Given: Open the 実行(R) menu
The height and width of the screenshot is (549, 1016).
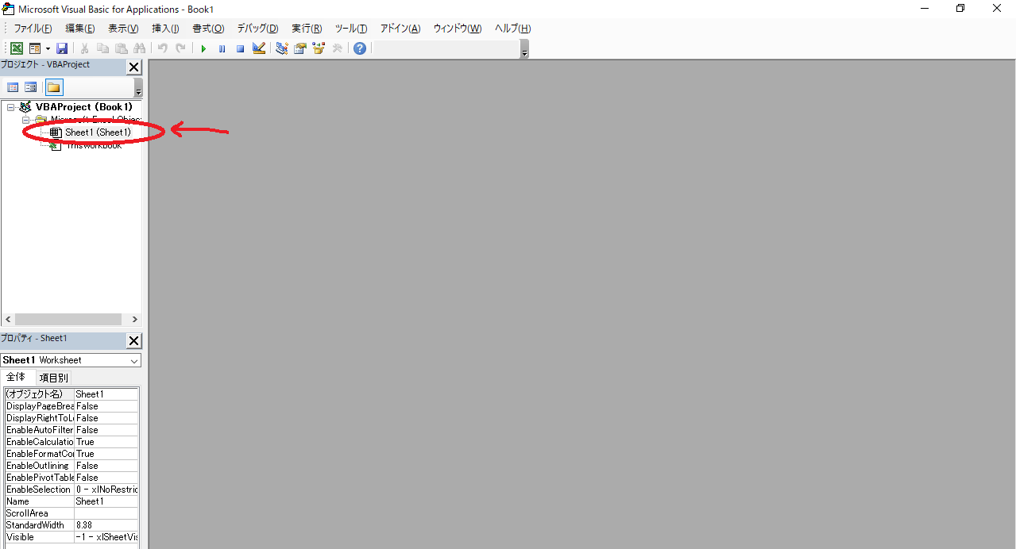Looking at the screenshot, I should click(307, 29).
